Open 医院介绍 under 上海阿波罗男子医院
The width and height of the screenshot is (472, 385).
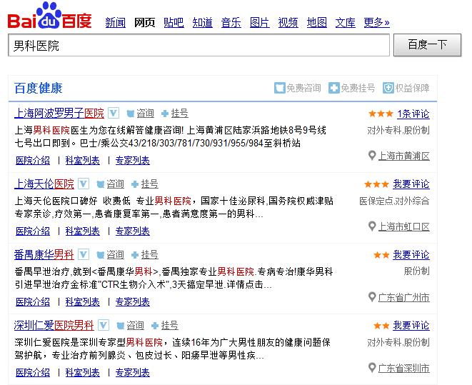(x=33, y=161)
